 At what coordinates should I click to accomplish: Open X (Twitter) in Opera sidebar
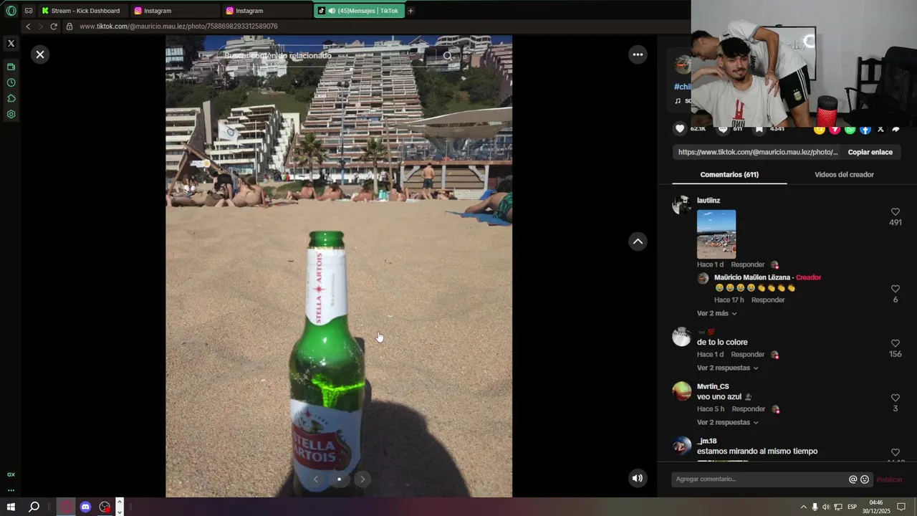click(11, 43)
